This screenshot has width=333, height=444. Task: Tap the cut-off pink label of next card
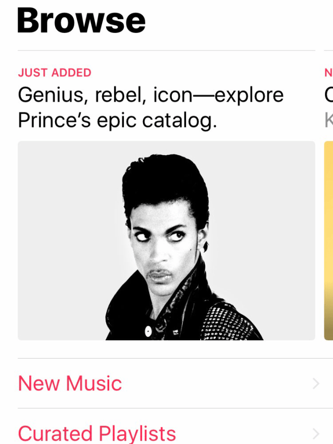328,73
